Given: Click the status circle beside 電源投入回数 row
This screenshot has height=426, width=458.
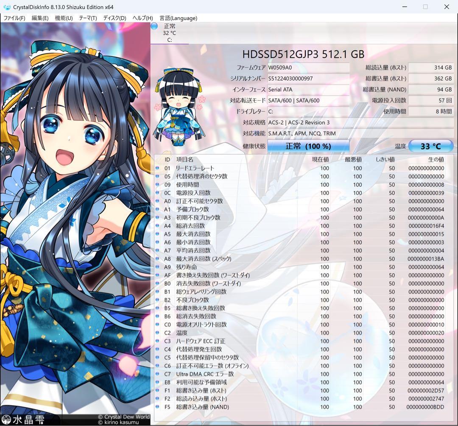Looking at the screenshot, I should pyautogui.click(x=157, y=193).
